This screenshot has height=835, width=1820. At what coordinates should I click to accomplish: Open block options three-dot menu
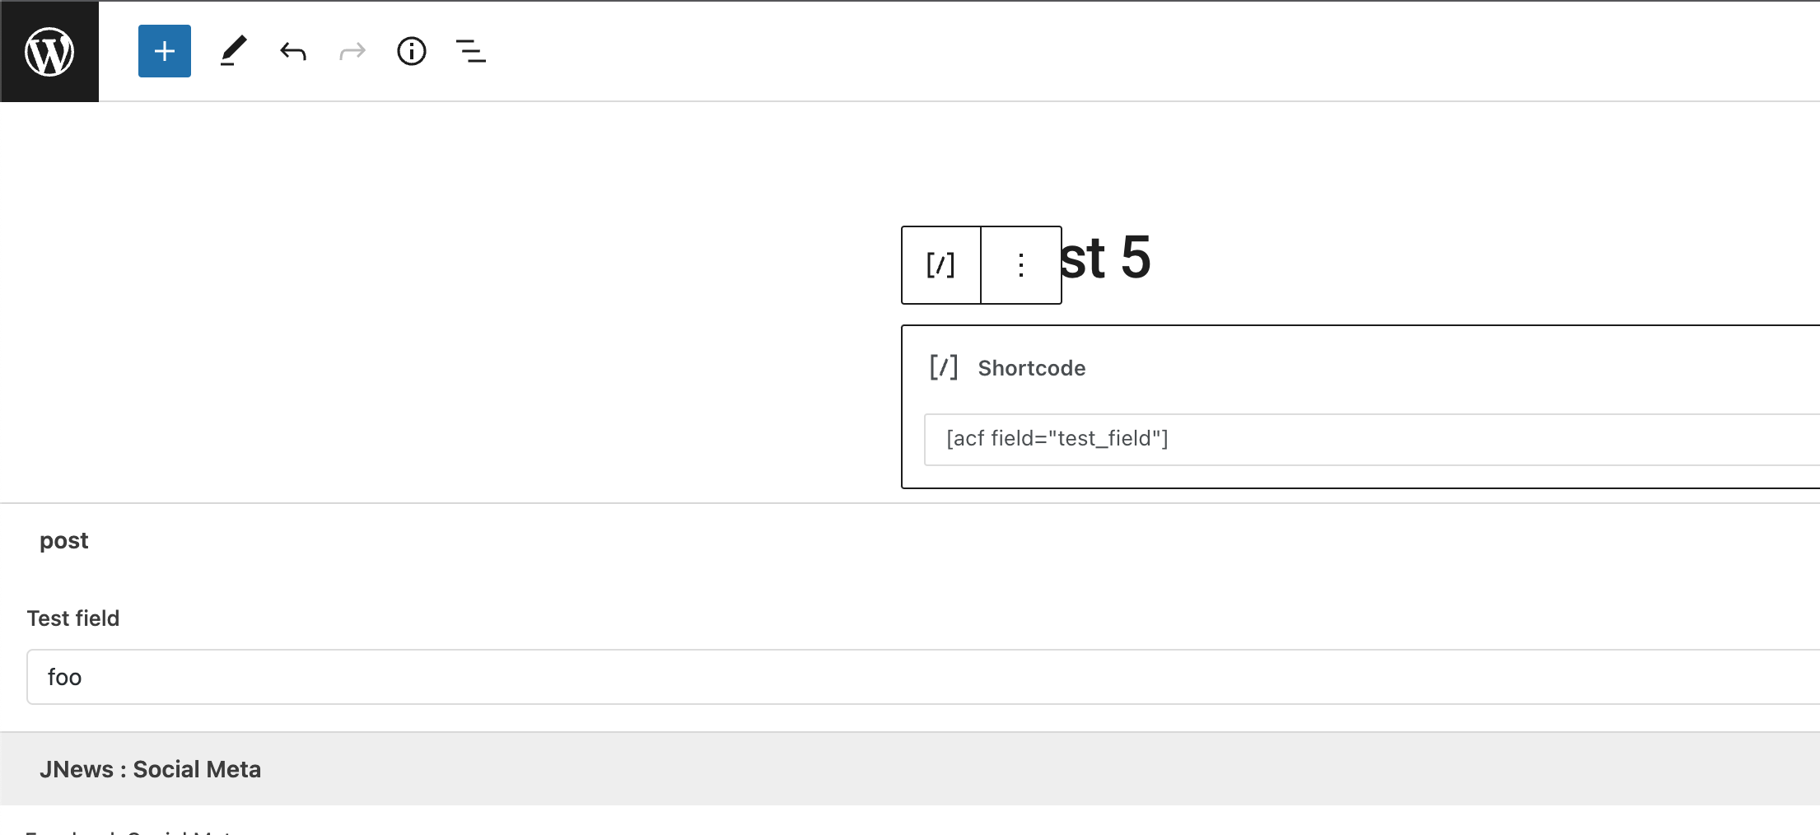(1021, 265)
